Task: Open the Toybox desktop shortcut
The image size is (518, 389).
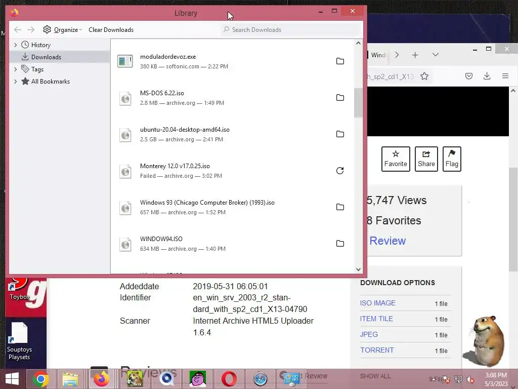Action: pos(19,289)
